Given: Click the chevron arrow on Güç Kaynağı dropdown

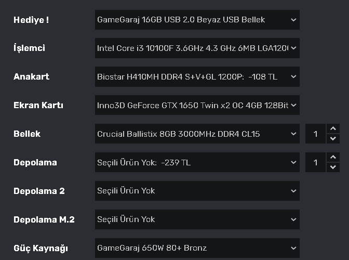Looking at the screenshot, I should click(293, 248).
